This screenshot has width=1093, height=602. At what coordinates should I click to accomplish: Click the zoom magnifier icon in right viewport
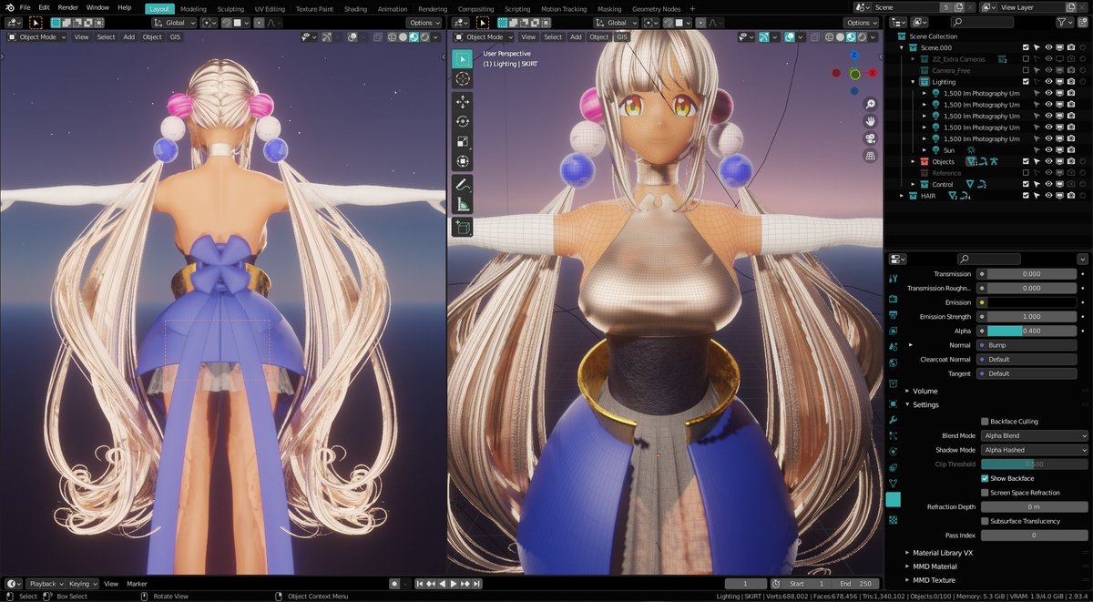[x=870, y=104]
